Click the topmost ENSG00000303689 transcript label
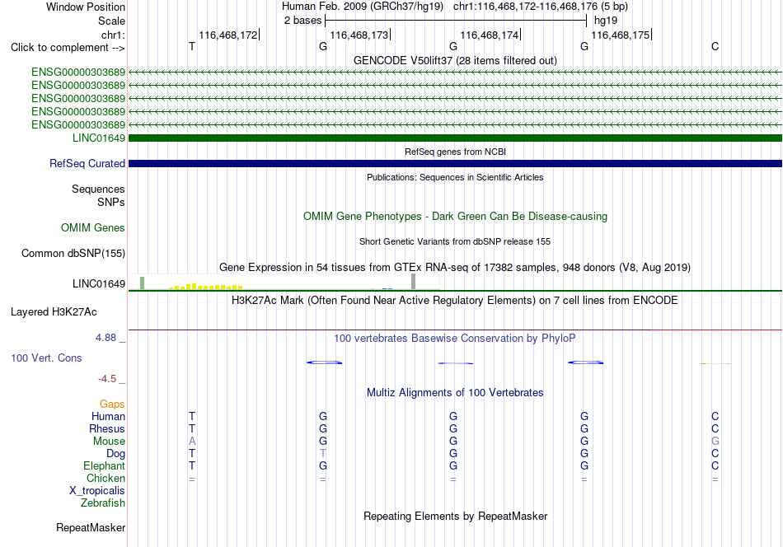 pos(78,72)
